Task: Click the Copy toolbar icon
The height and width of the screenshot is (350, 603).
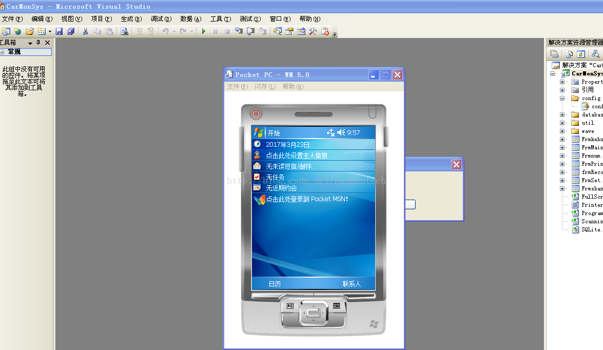Action: click(x=98, y=31)
